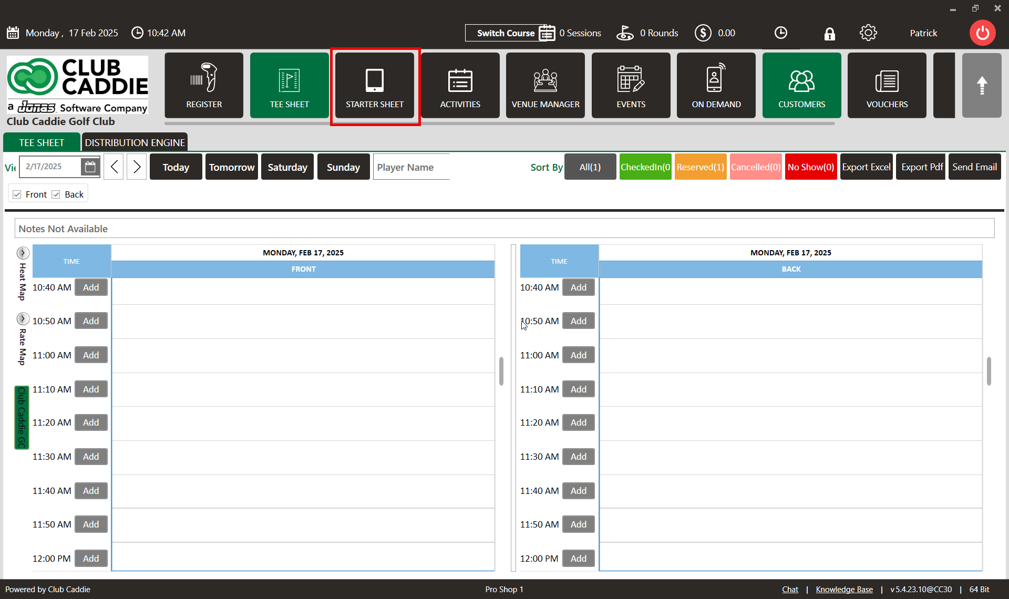Click the FRONT column header
The width and height of the screenshot is (1009, 599).
(303, 269)
